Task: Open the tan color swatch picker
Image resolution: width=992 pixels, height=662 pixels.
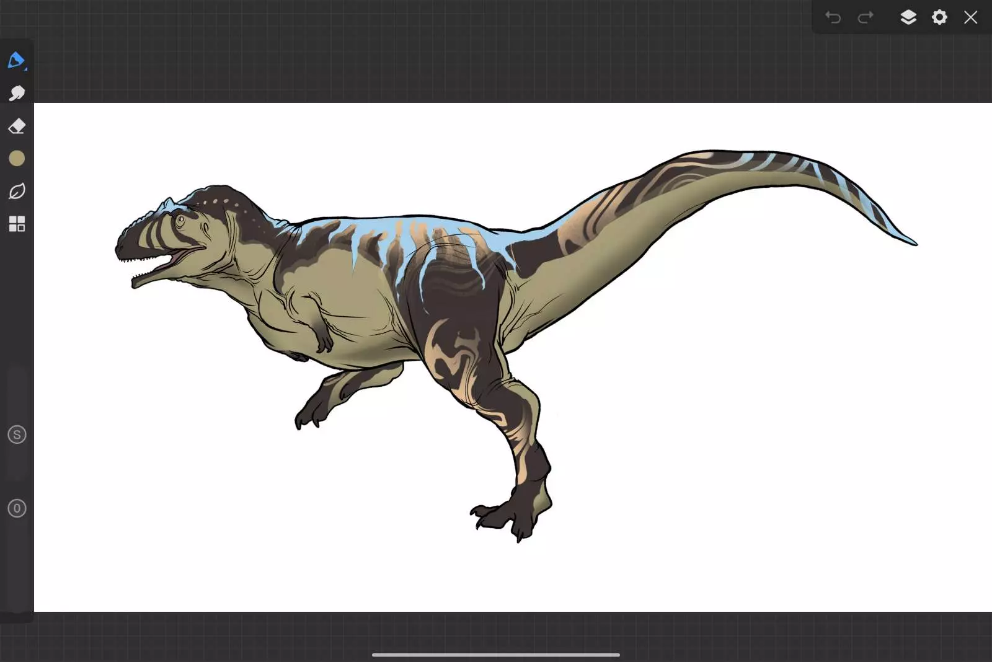Action: tap(17, 159)
